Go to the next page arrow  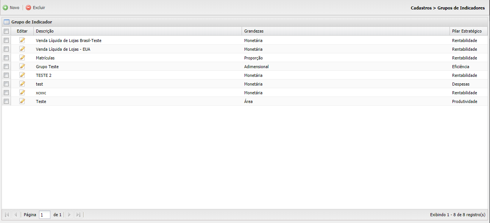click(x=69, y=215)
